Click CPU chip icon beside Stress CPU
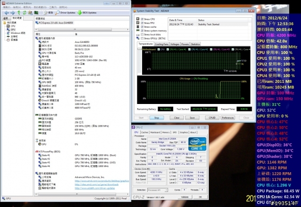This screenshot has height=207, width=301. point(138,19)
